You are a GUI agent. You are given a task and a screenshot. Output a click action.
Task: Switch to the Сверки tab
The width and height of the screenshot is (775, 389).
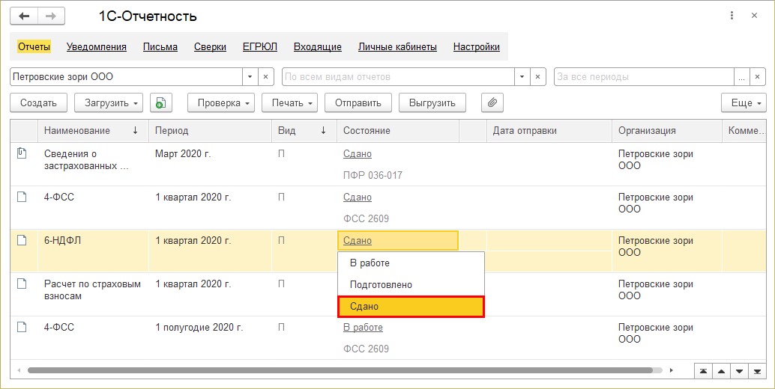pos(210,47)
